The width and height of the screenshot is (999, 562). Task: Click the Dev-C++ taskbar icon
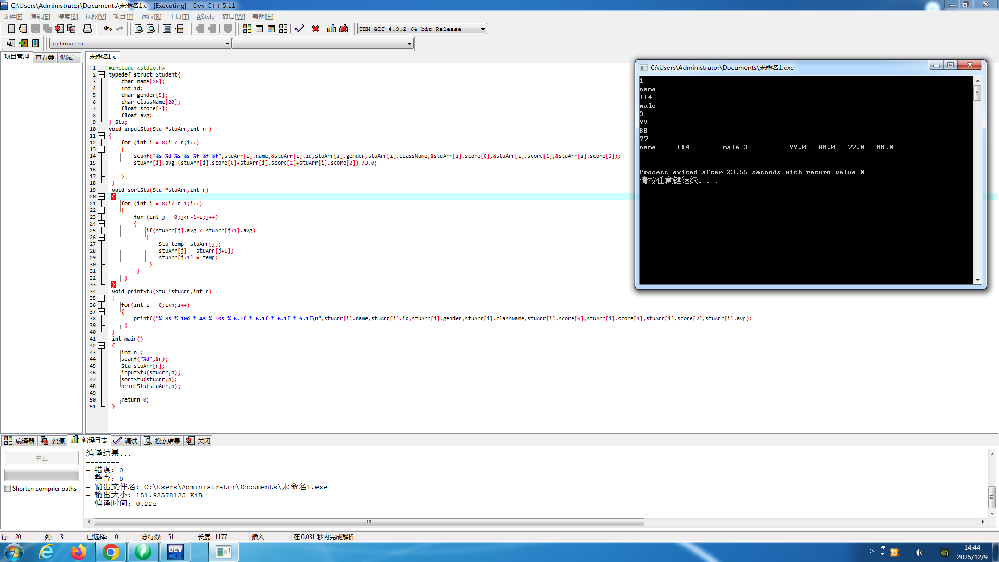[x=175, y=552]
